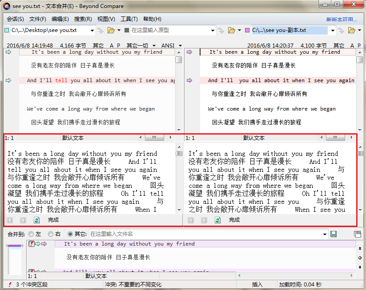Click the merge output filename input field
The image size is (366, 290).
200,234
